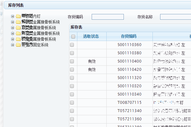Click the 库存表 panel title
This screenshot has width=191, height=127.
[x=76, y=27]
